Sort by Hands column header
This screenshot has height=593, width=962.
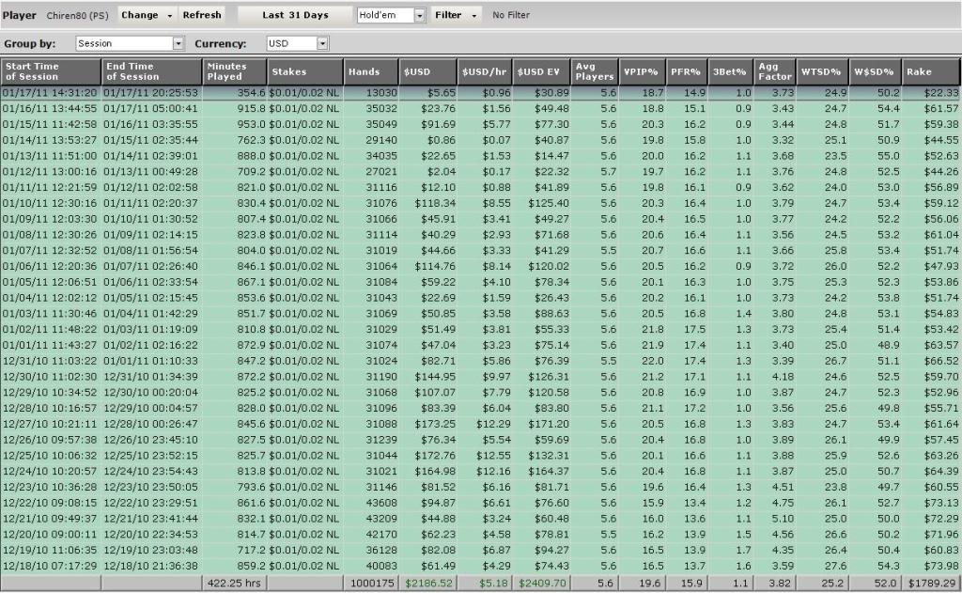coord(371,71)
